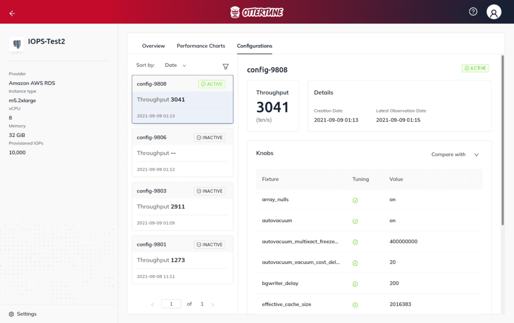
Task: Click the 2021-09-08 11:11 timestamp
Action: coord(156,276)
